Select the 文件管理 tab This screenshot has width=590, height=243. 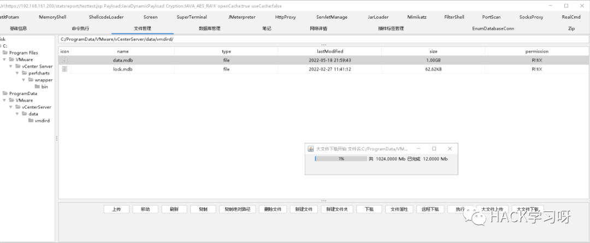[x=143, y=28]
